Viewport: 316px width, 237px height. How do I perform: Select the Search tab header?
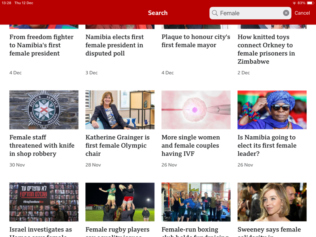coord(158,13)
